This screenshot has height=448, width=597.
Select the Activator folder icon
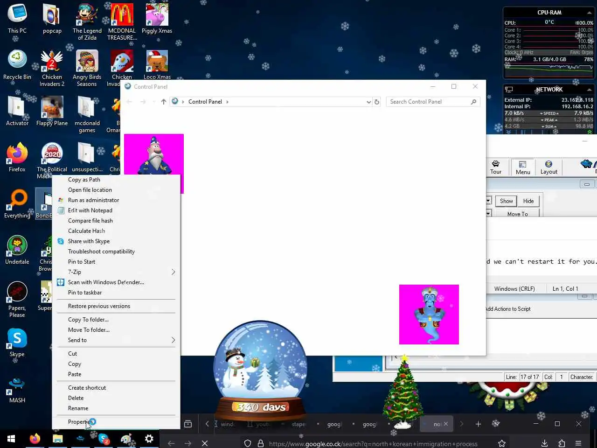17,112
